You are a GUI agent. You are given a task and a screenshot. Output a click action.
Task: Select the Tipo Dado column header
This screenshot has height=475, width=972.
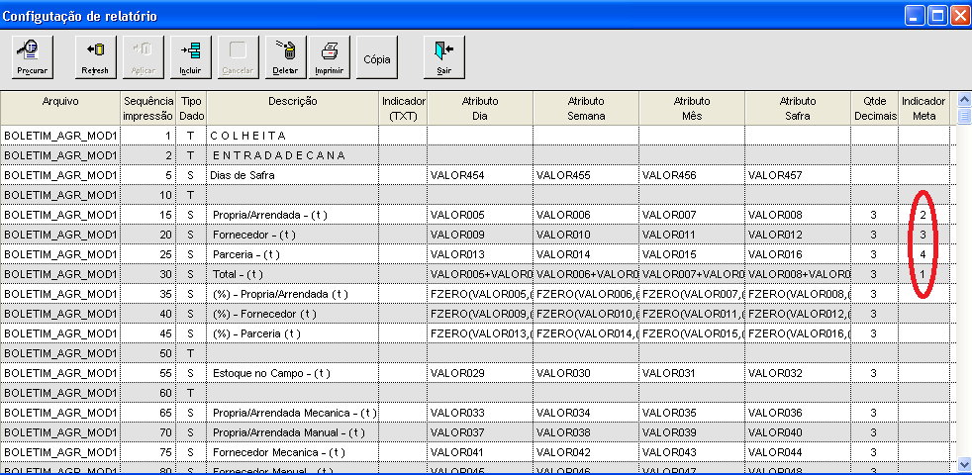coord(192,109)
